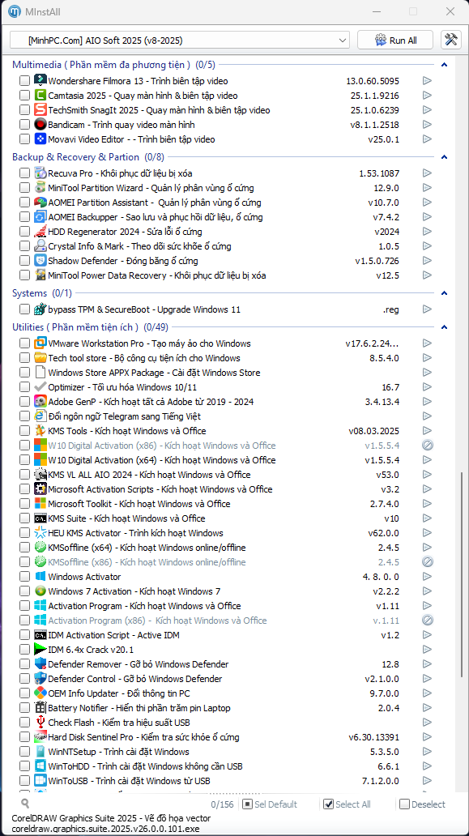469x836 pixels.
Task: Tick the AOMEI Backupper checkbox
Action: pyautogui.click(x=24, y=217)
